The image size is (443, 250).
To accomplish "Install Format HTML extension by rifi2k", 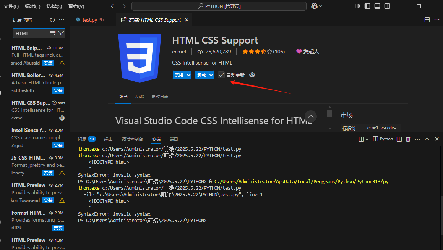I will (x=58, y=228).
